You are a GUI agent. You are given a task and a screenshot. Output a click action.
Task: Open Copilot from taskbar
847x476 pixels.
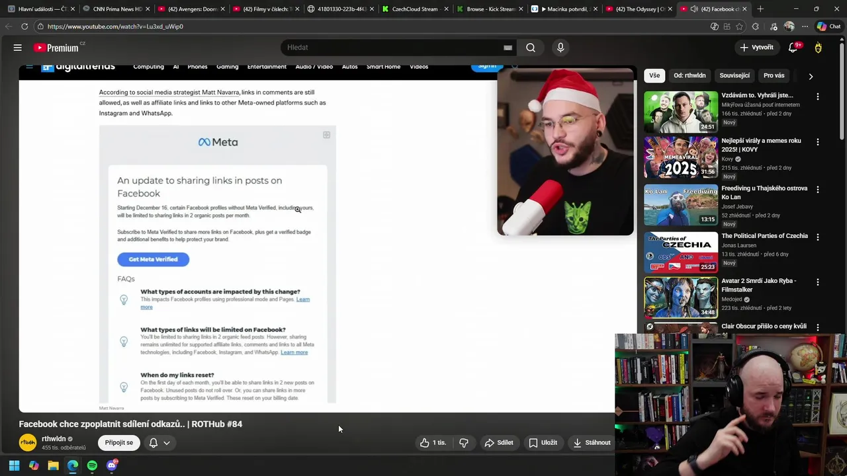tap(34, 465)
